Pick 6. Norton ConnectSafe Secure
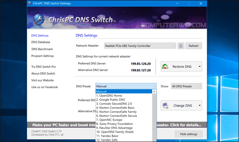The height and width of the screenshot is (142, 239). point(124,116)
